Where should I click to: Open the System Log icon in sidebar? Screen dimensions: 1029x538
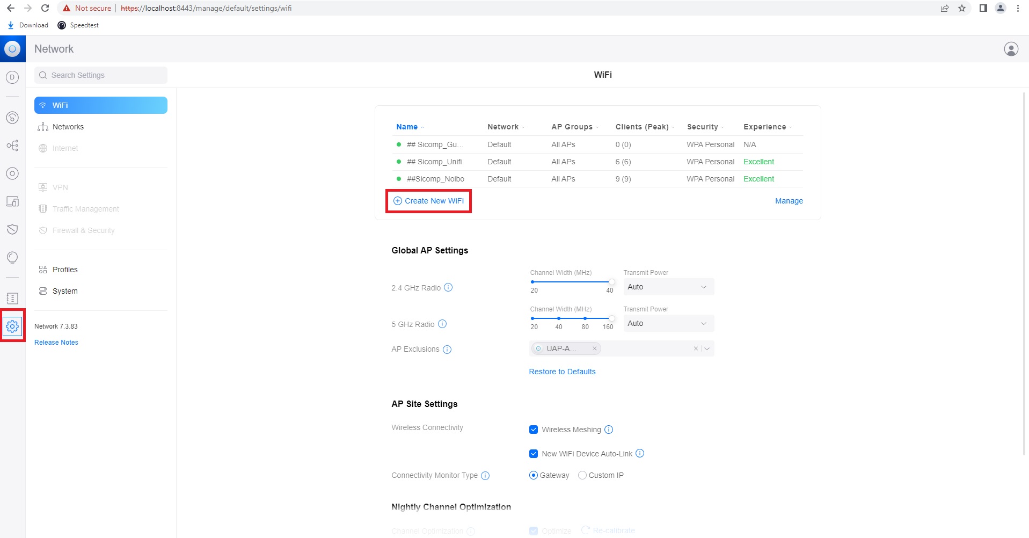pyautogui.click(x=12, y=298)
